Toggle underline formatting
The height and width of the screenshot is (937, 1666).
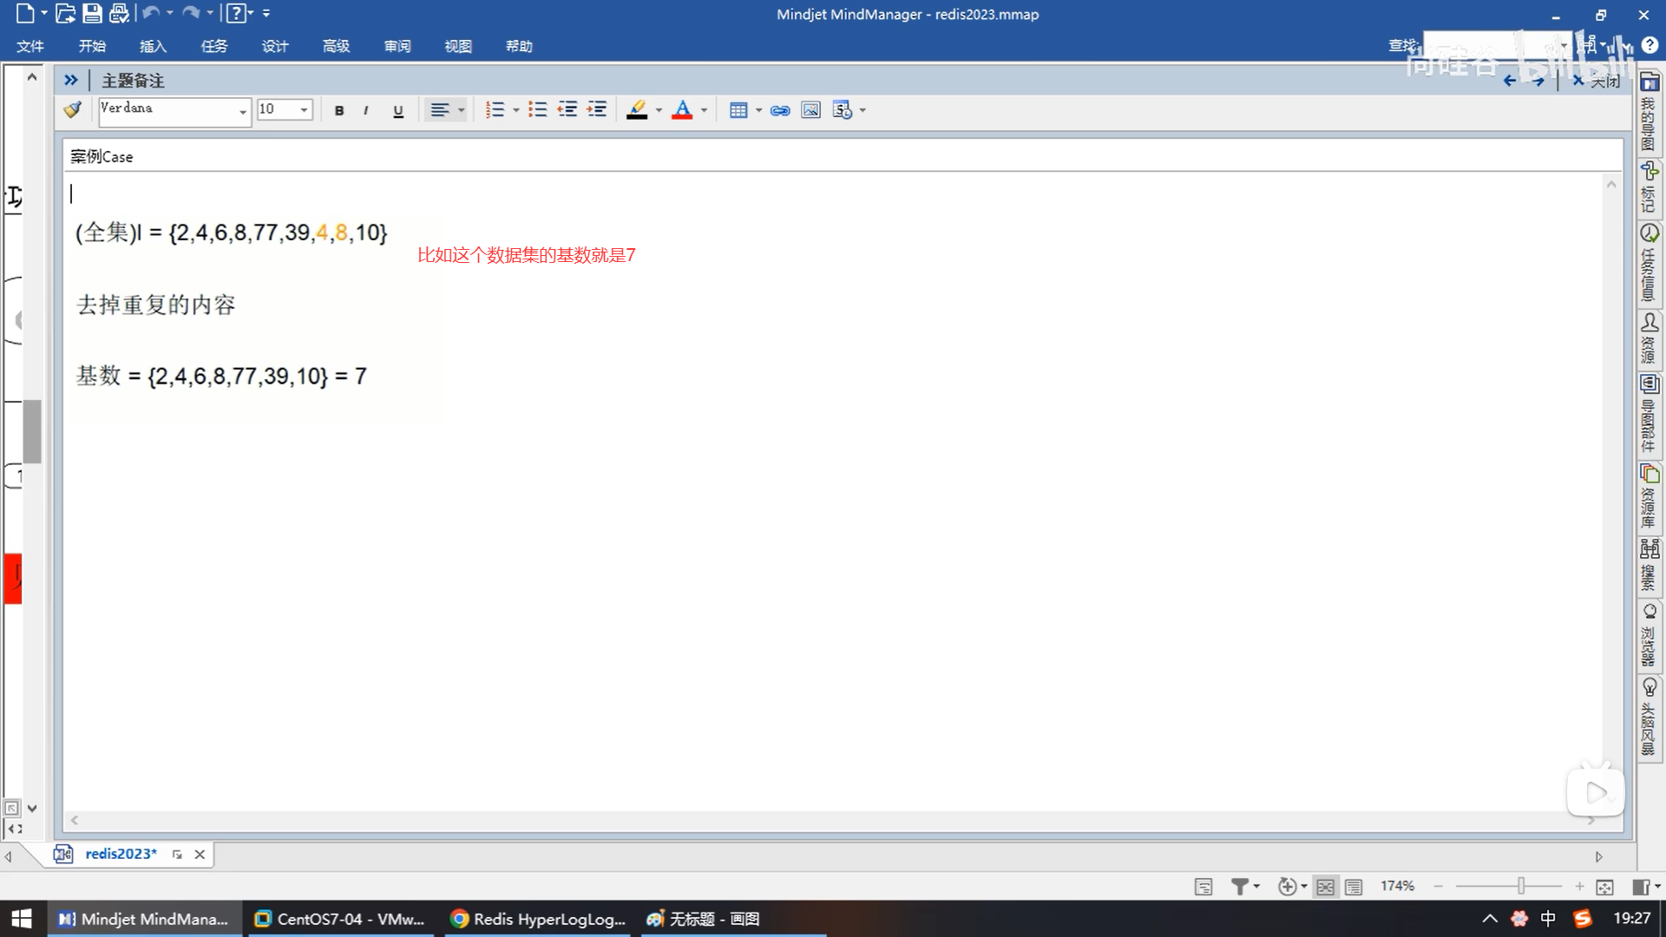click(398, 110)
